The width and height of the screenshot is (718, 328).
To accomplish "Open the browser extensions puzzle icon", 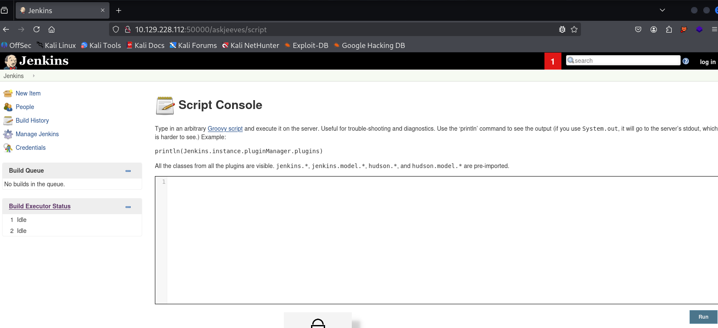I will [669, 29].
